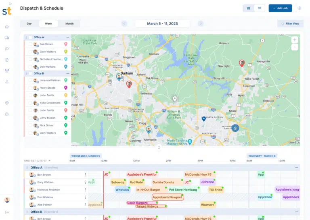This screenshot has height=220, width=310.
Task: Switch to the Day tab
Action: click(29, 24)
